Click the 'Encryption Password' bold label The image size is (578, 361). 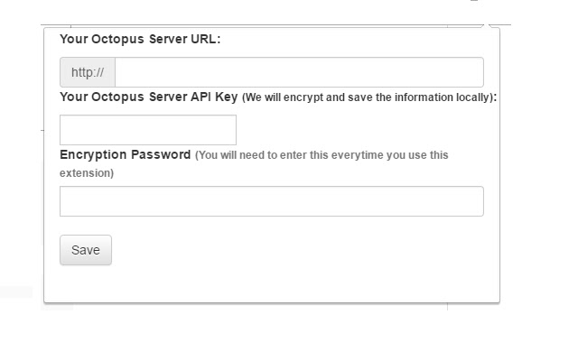click(x=125, y=154)
